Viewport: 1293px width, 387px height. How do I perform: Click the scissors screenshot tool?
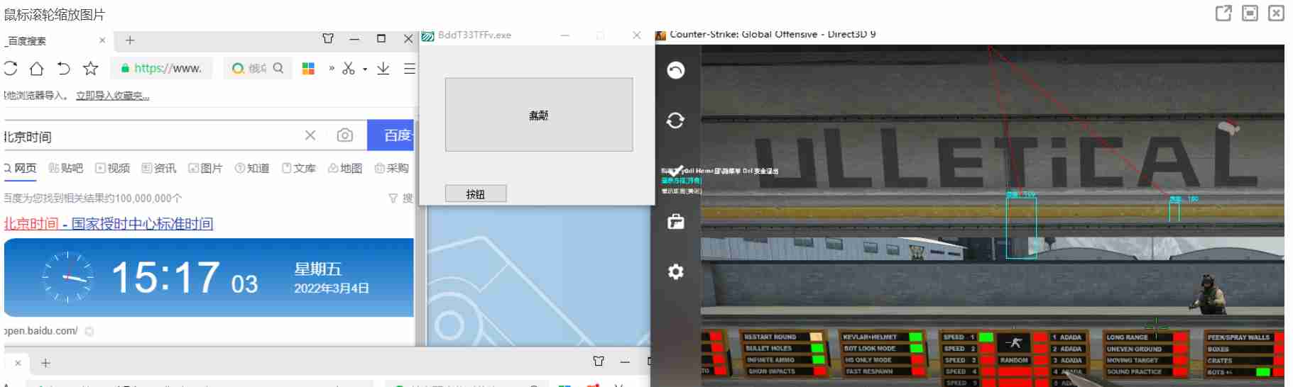coord(348,68)
